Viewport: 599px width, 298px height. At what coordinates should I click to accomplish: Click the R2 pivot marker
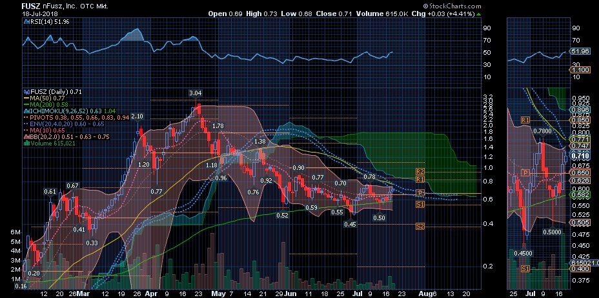(x=420, y=171)
